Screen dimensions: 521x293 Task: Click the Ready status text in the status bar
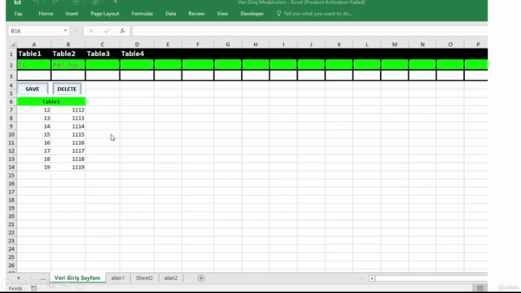[x=15, y=288]
